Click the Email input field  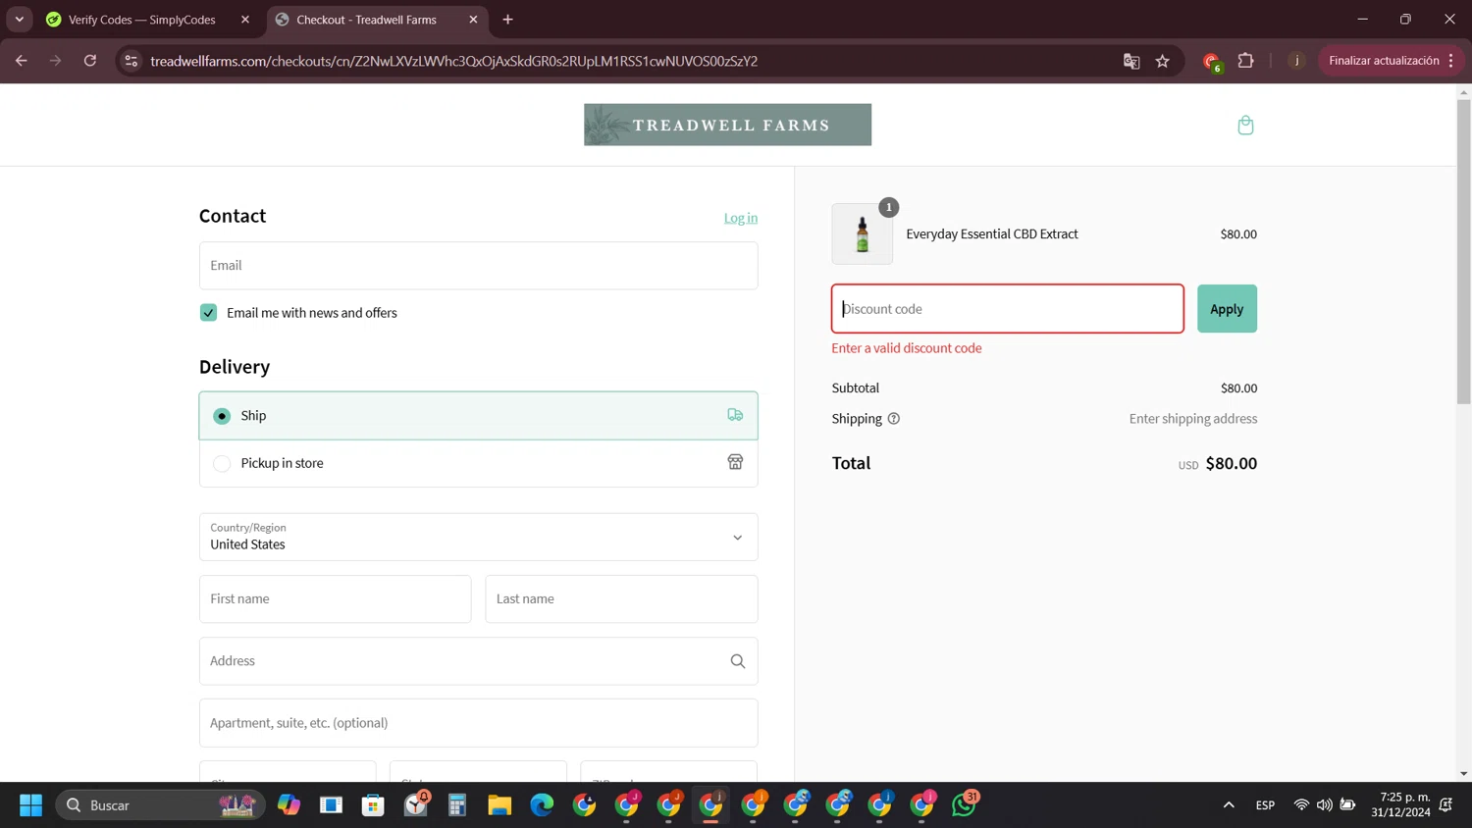tap(479, 266)
